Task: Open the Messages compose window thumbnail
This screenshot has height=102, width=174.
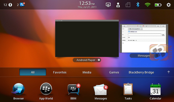Action: click(144, 38)
